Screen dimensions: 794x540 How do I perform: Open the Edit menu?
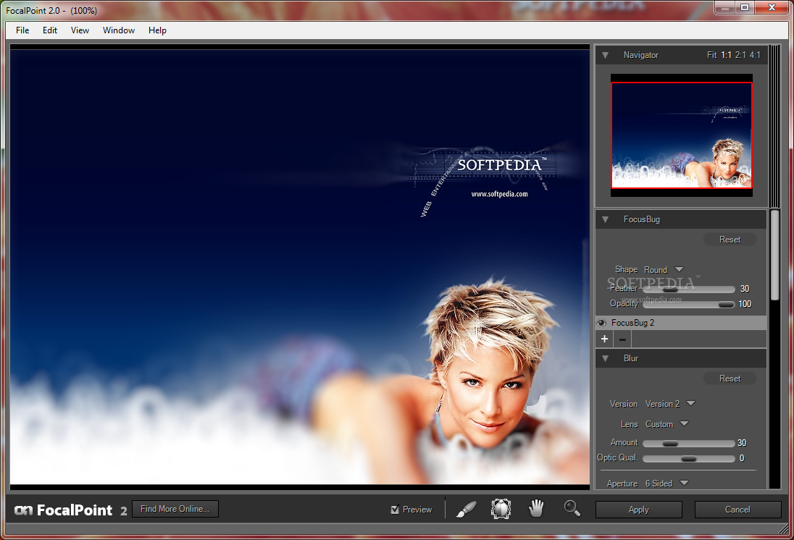pos(49,30)
